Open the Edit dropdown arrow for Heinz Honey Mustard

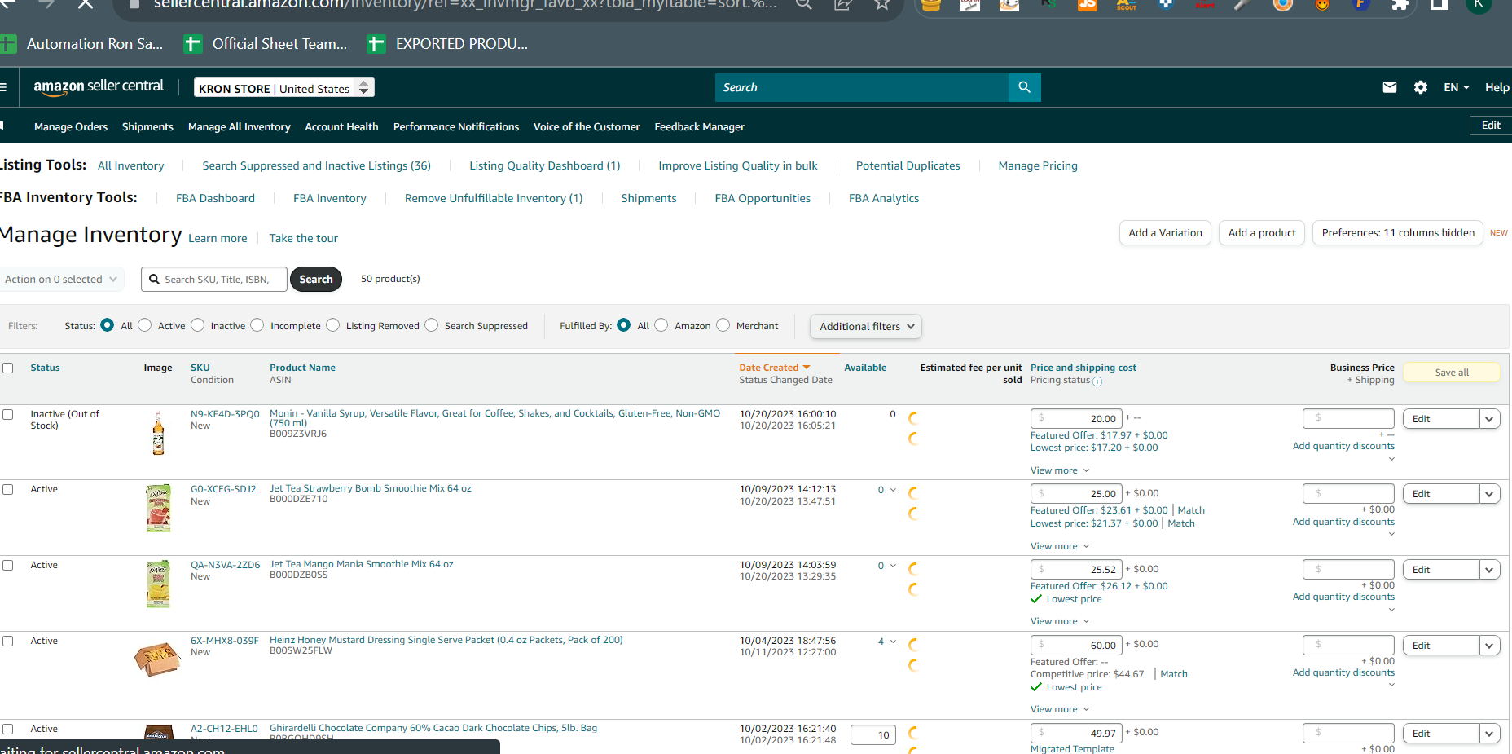pos(1490,646)
